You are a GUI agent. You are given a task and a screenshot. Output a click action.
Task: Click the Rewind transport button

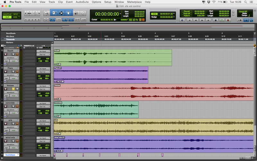196,20
